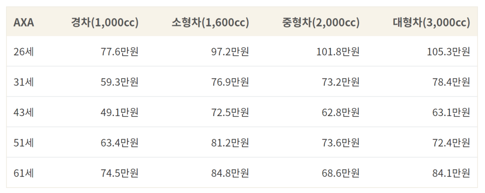Click the 68.6만원 cell
The height and width of the screenshot is (193, 485).
pos(340,173)
